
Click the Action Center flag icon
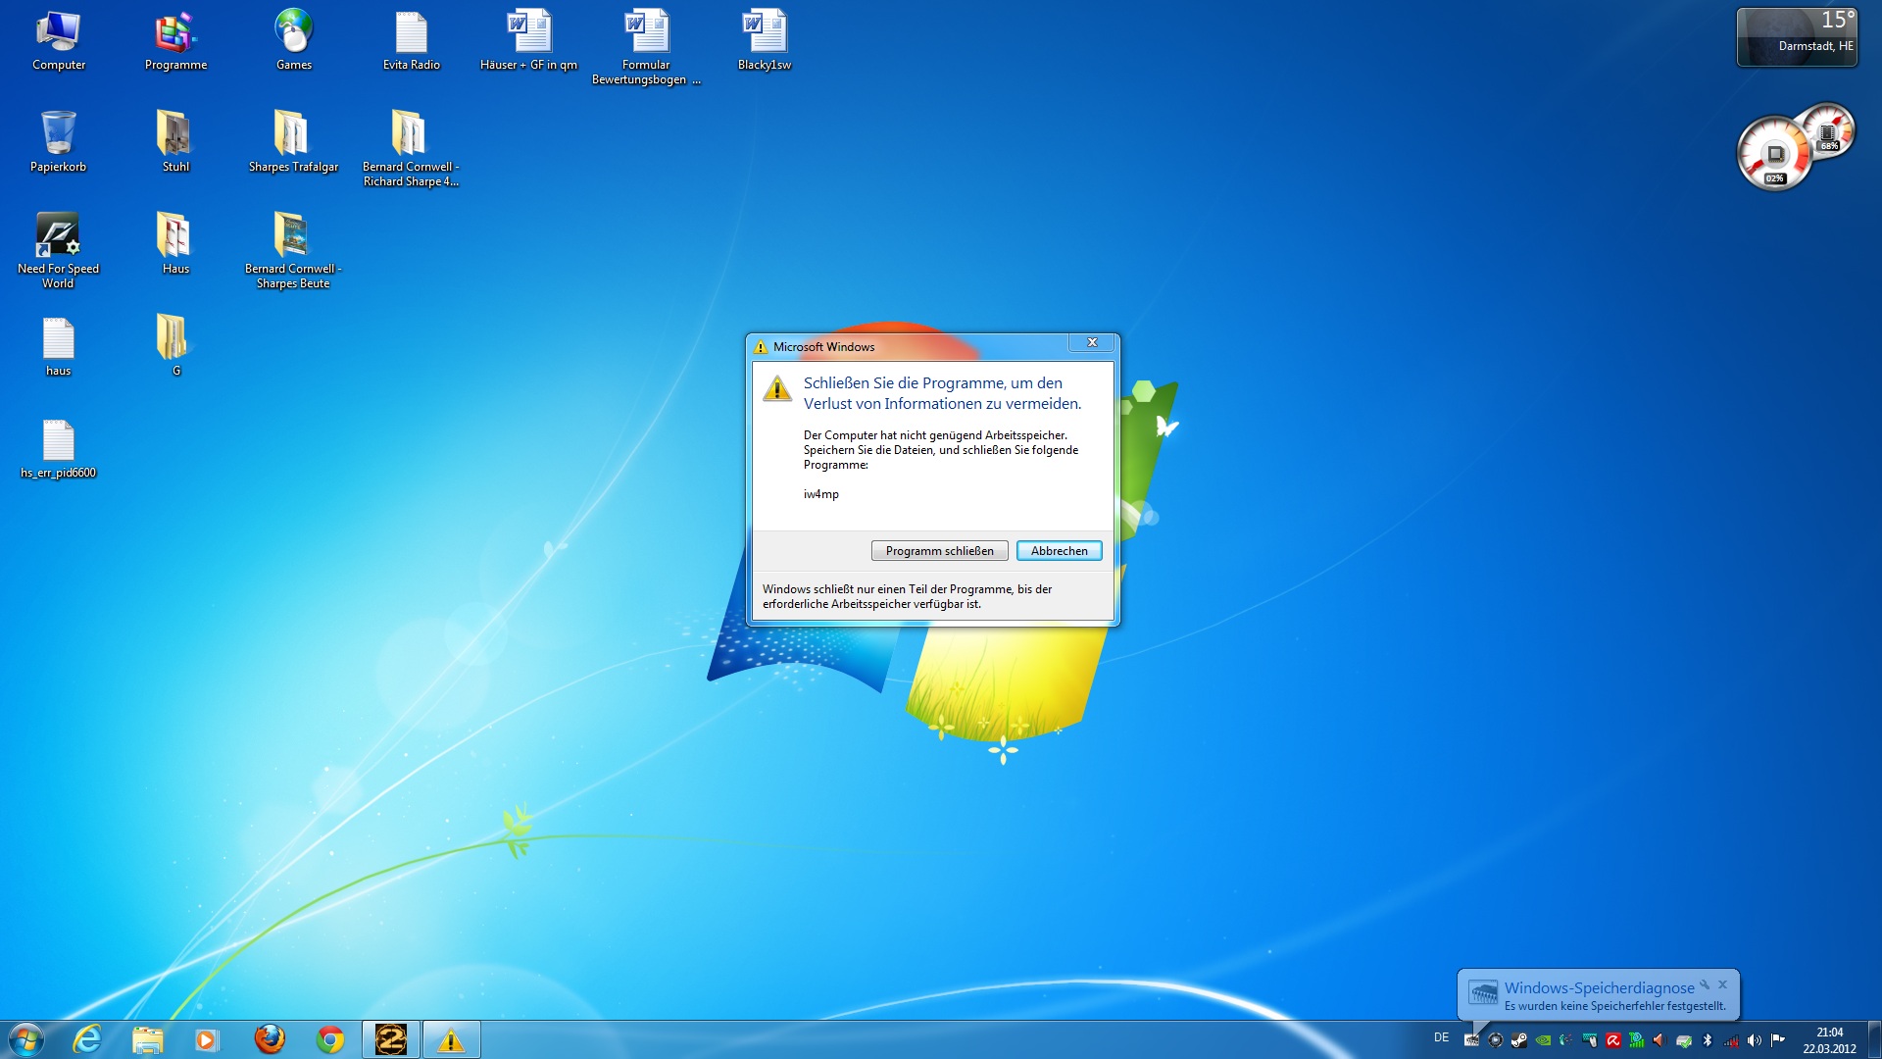[1778, 1040]
